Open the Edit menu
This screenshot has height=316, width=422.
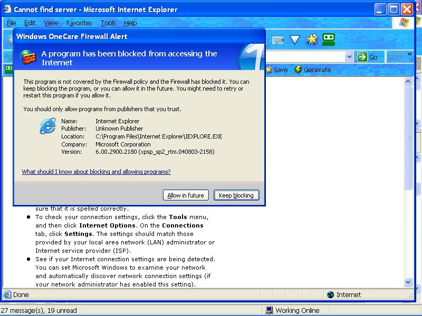(30, 23)
